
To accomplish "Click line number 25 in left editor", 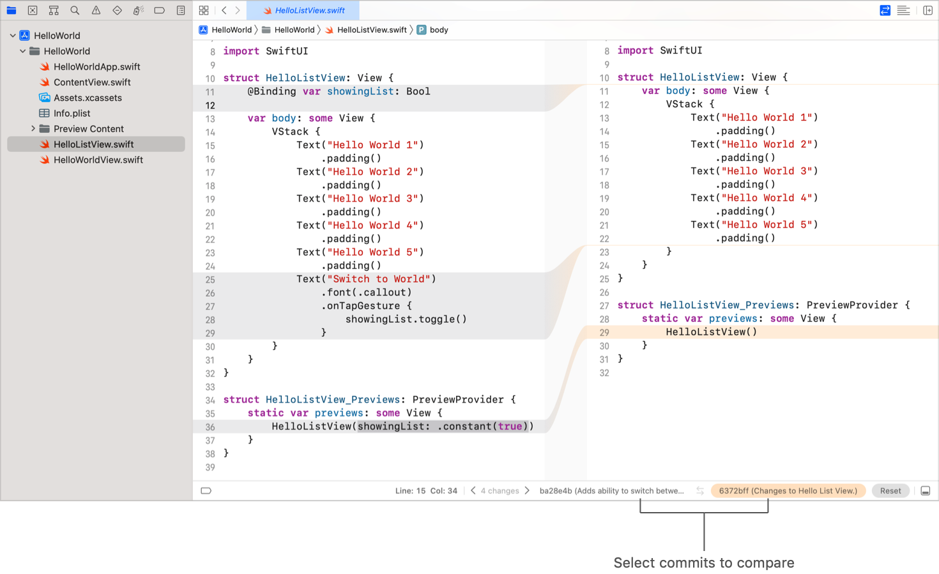I will [210, 280].
